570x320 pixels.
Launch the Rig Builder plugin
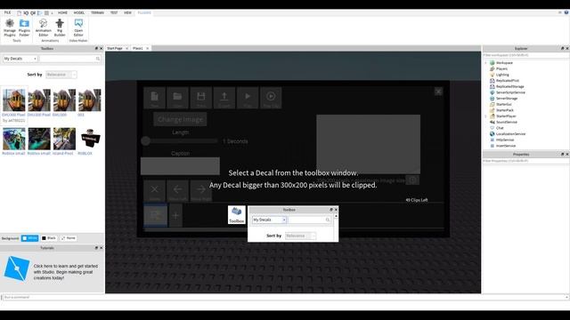(60, 28)
